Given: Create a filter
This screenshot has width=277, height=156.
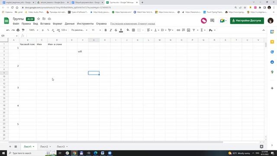Looking at the screenshot, I should pyautogui.click(x=194, y=30).
